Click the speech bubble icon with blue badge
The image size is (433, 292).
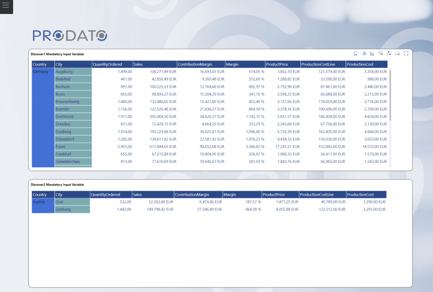point(389,54)
